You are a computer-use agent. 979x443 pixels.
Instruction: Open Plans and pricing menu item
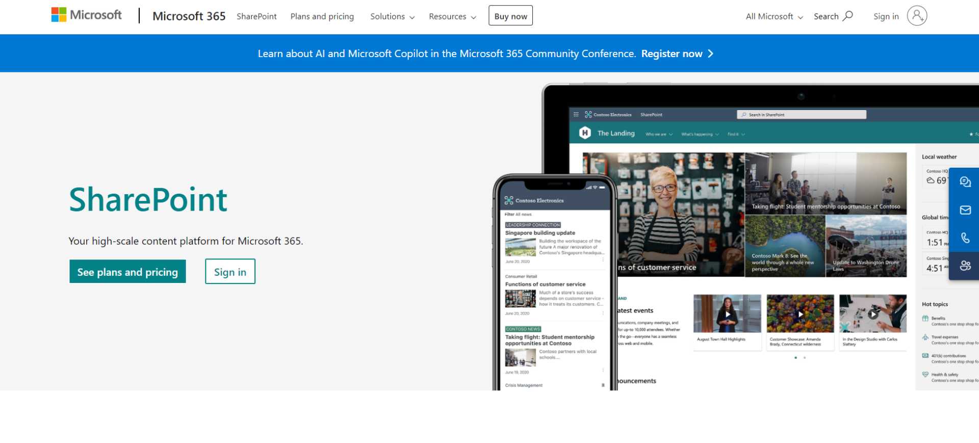point(322,16)
